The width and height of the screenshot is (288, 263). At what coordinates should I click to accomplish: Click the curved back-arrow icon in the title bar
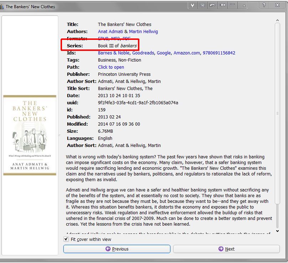[212, 5]
